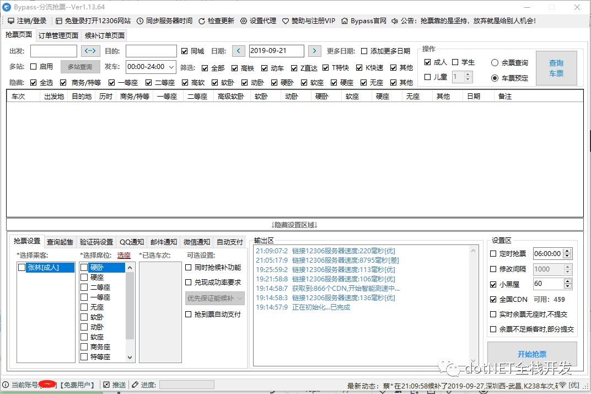Click 赞助与注册VIP heart icon
Screen dimensions: 591x394
(286, 21)
